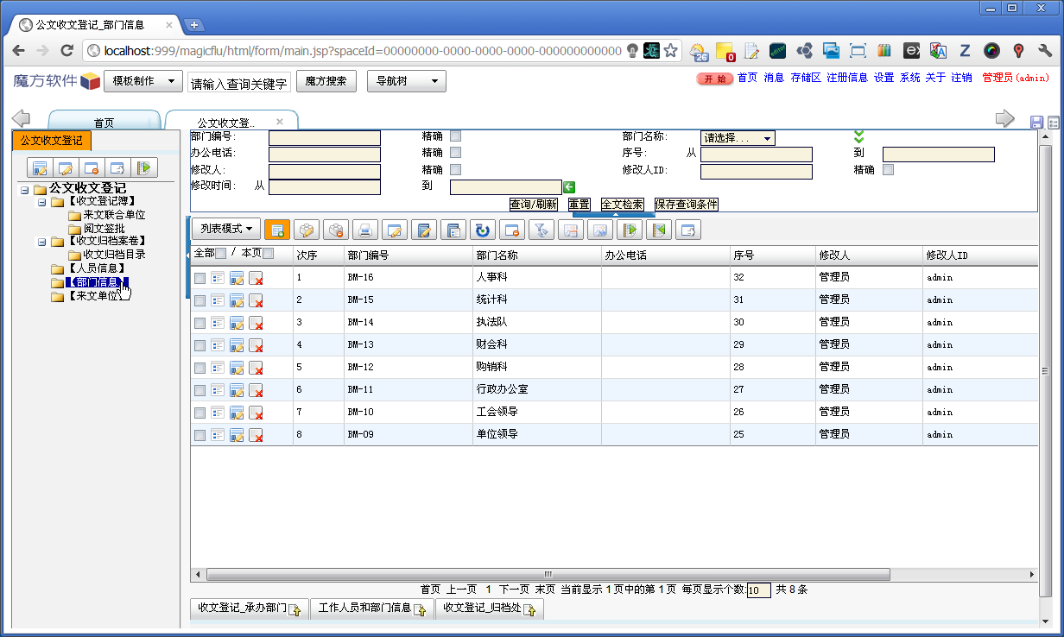Click the 部门编号 query input field
Image resolution: width=1064 pixels, height=637 pixels.
pos(325,138)
